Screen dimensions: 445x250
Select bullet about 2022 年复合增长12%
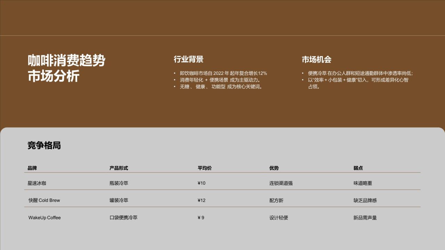[223, 73]
